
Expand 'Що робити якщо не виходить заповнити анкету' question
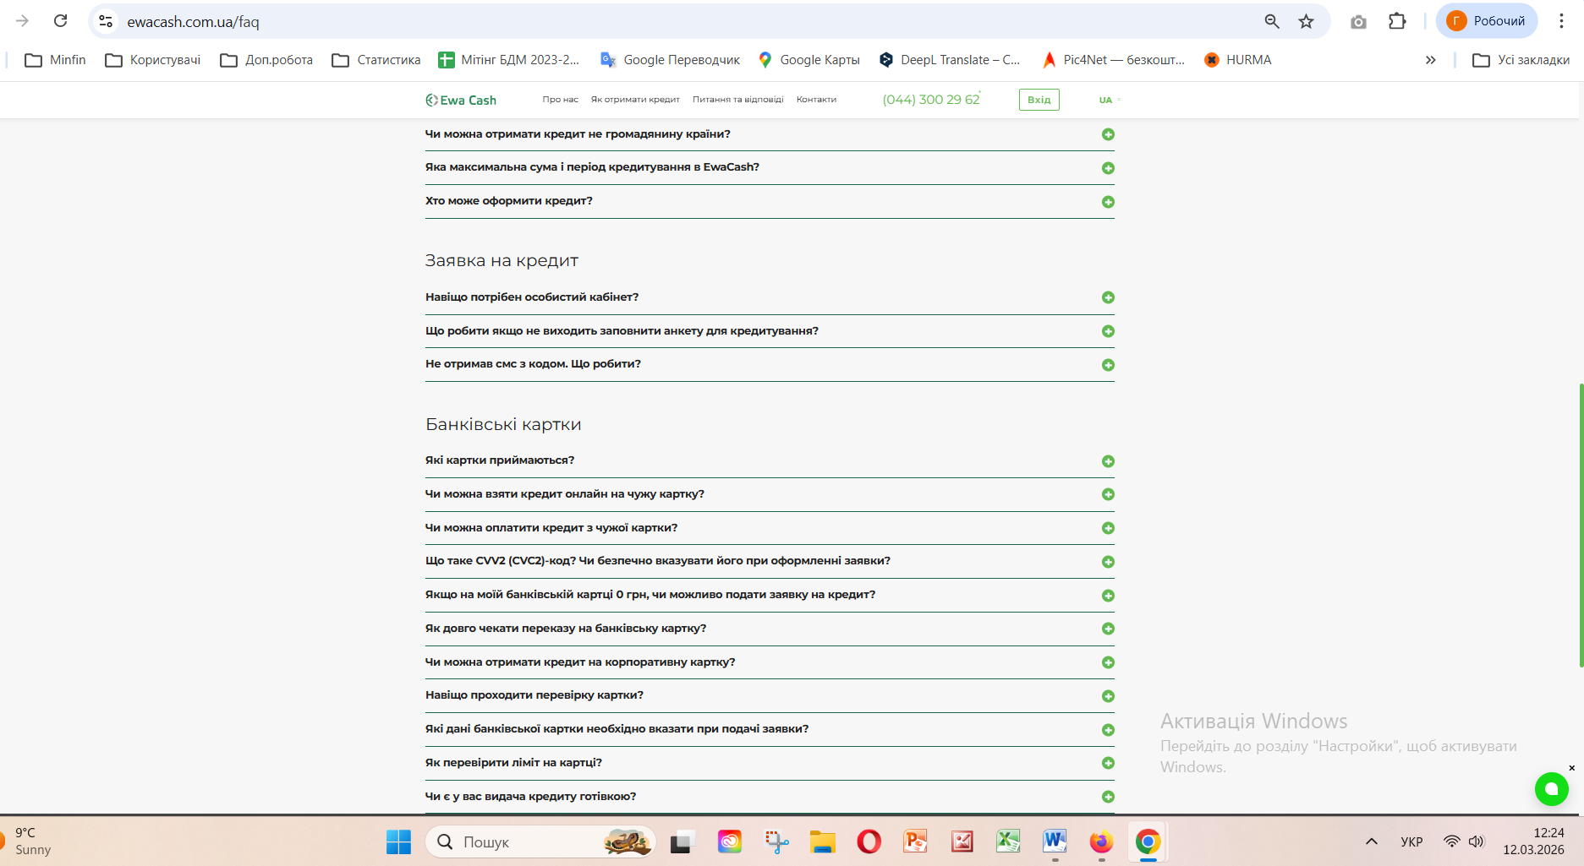point(770,331)
